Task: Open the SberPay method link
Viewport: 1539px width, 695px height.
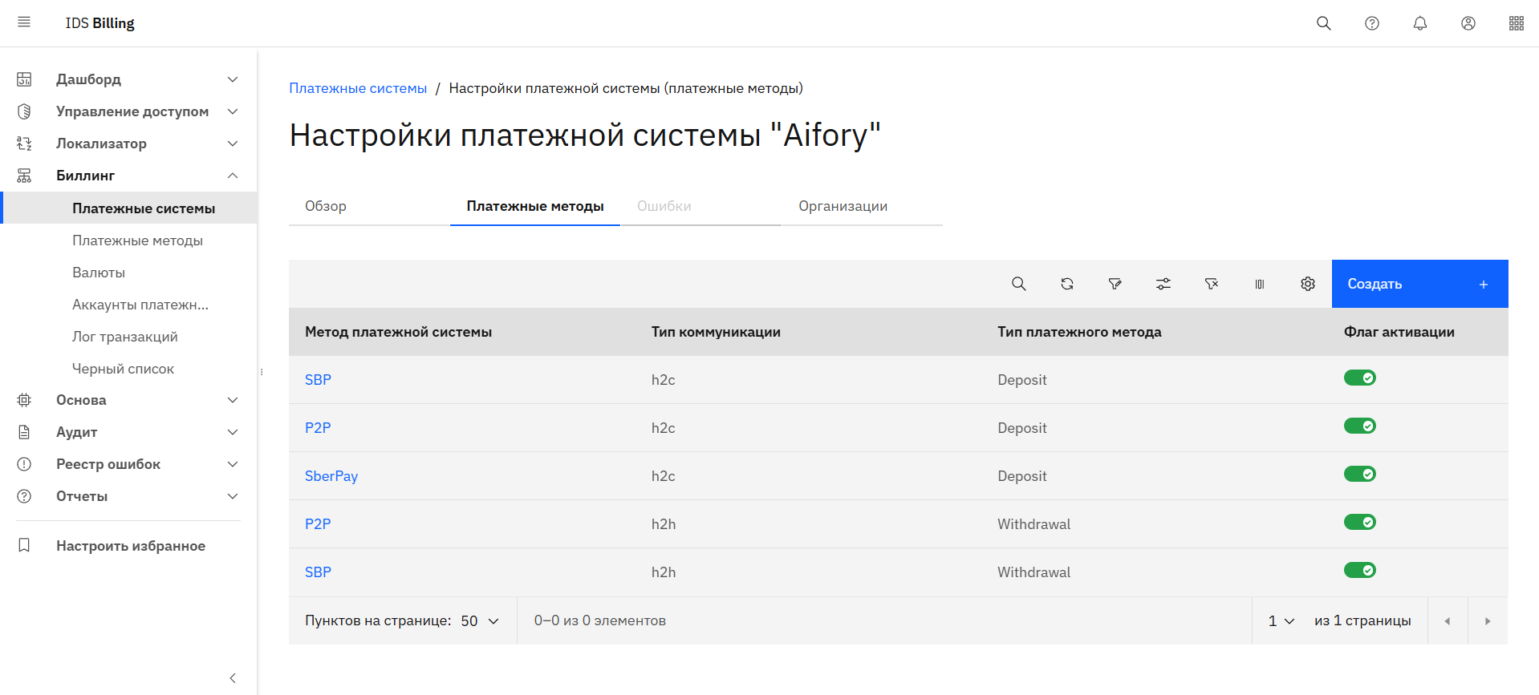Action: pos(331,476)
